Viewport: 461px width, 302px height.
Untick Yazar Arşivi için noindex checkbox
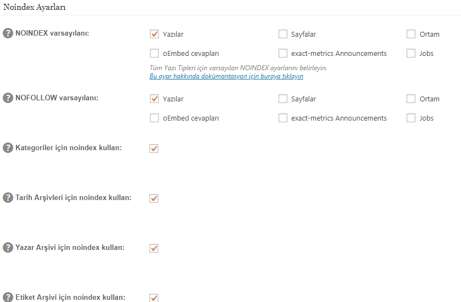[x=154, y=248]
